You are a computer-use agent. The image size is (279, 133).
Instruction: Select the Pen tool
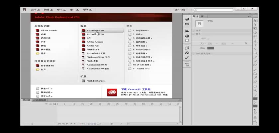(x=255, y=41)
